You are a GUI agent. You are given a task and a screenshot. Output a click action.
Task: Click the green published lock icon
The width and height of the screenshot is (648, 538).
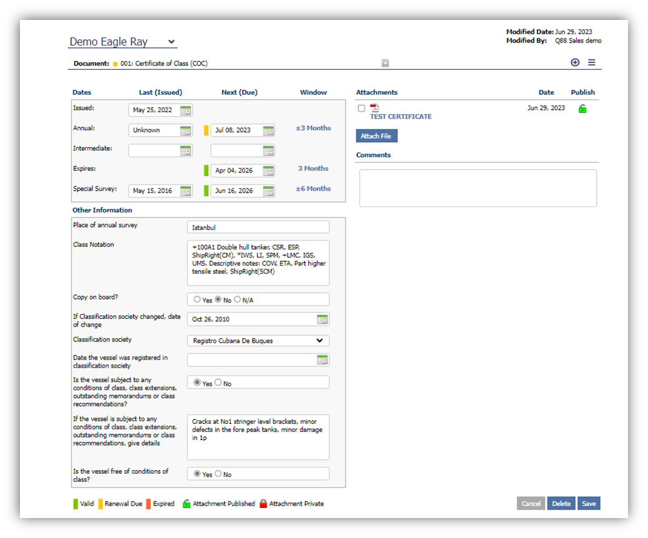583,108
